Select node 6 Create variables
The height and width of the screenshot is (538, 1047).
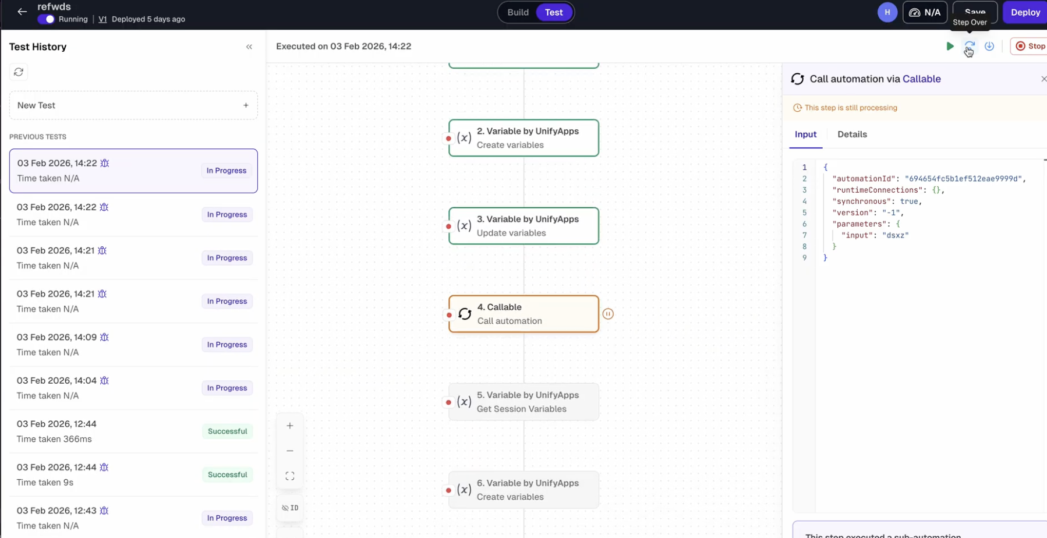point(523,490)
